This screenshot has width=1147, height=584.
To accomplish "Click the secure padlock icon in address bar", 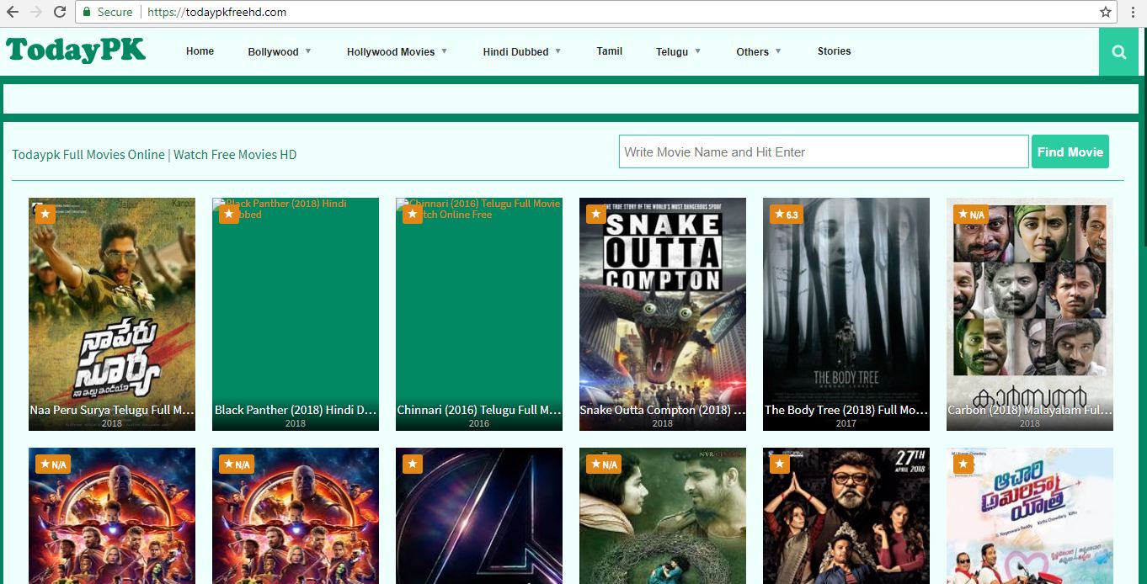I will pyautogui.click(x=86, y=12).
